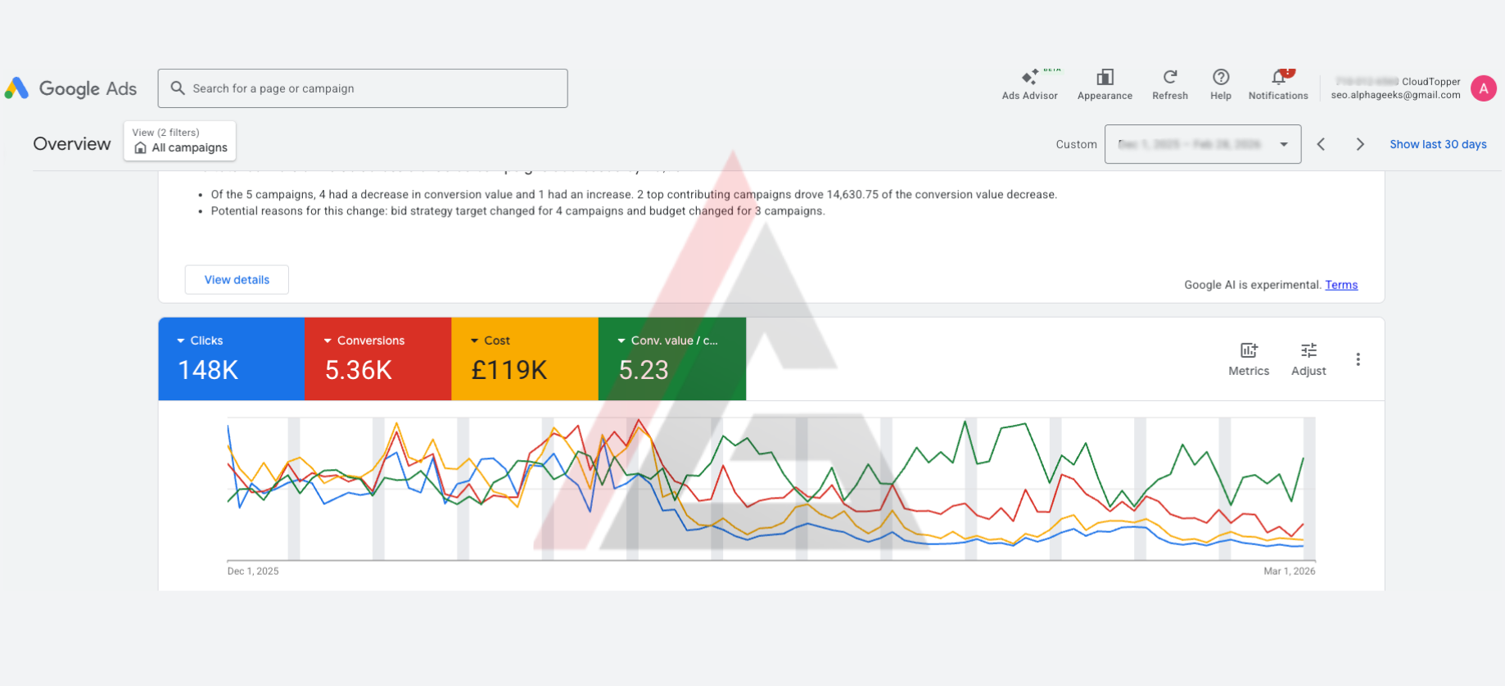Open the chart's three-dot more menu
The width and height of the screenshot is (1505, 686).
pyautogui.click(x=1358, y=359)
